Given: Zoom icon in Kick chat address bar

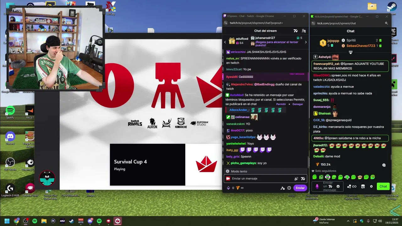Looking at the screenshot, I should point(386,23).
